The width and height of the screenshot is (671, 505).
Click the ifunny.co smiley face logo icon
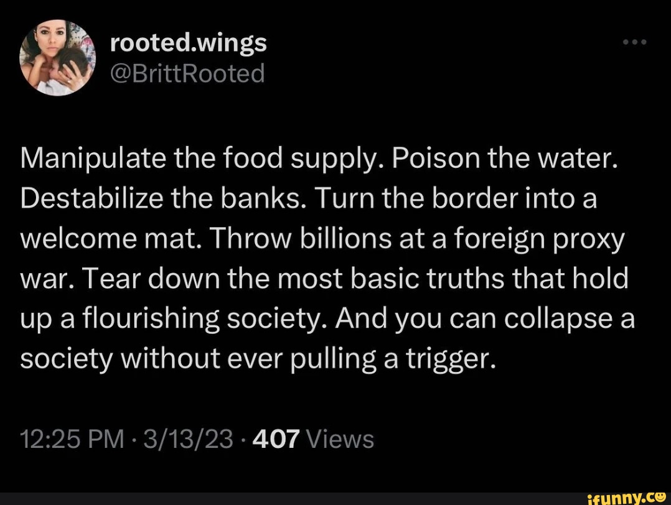[x=661, y=497]
